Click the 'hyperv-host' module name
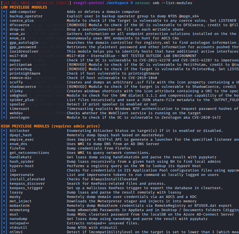 22,166
